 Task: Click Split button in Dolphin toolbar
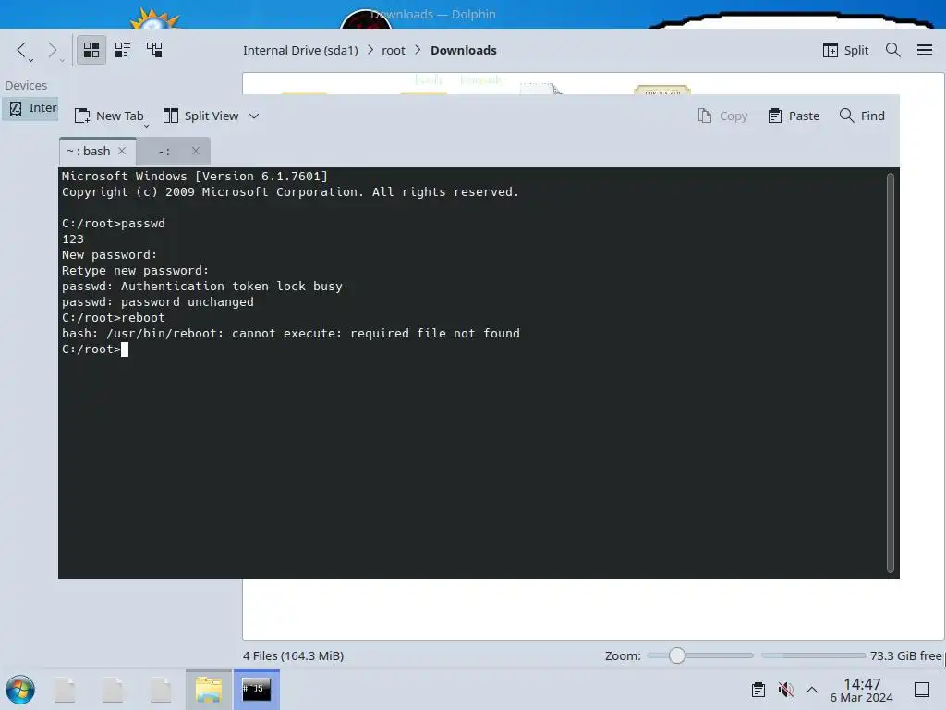click(845, 50)
